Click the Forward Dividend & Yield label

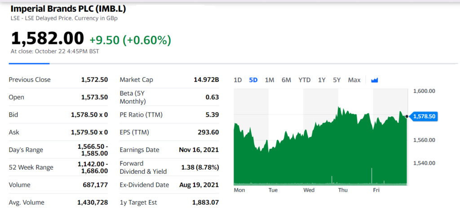[x=143, y=168]
